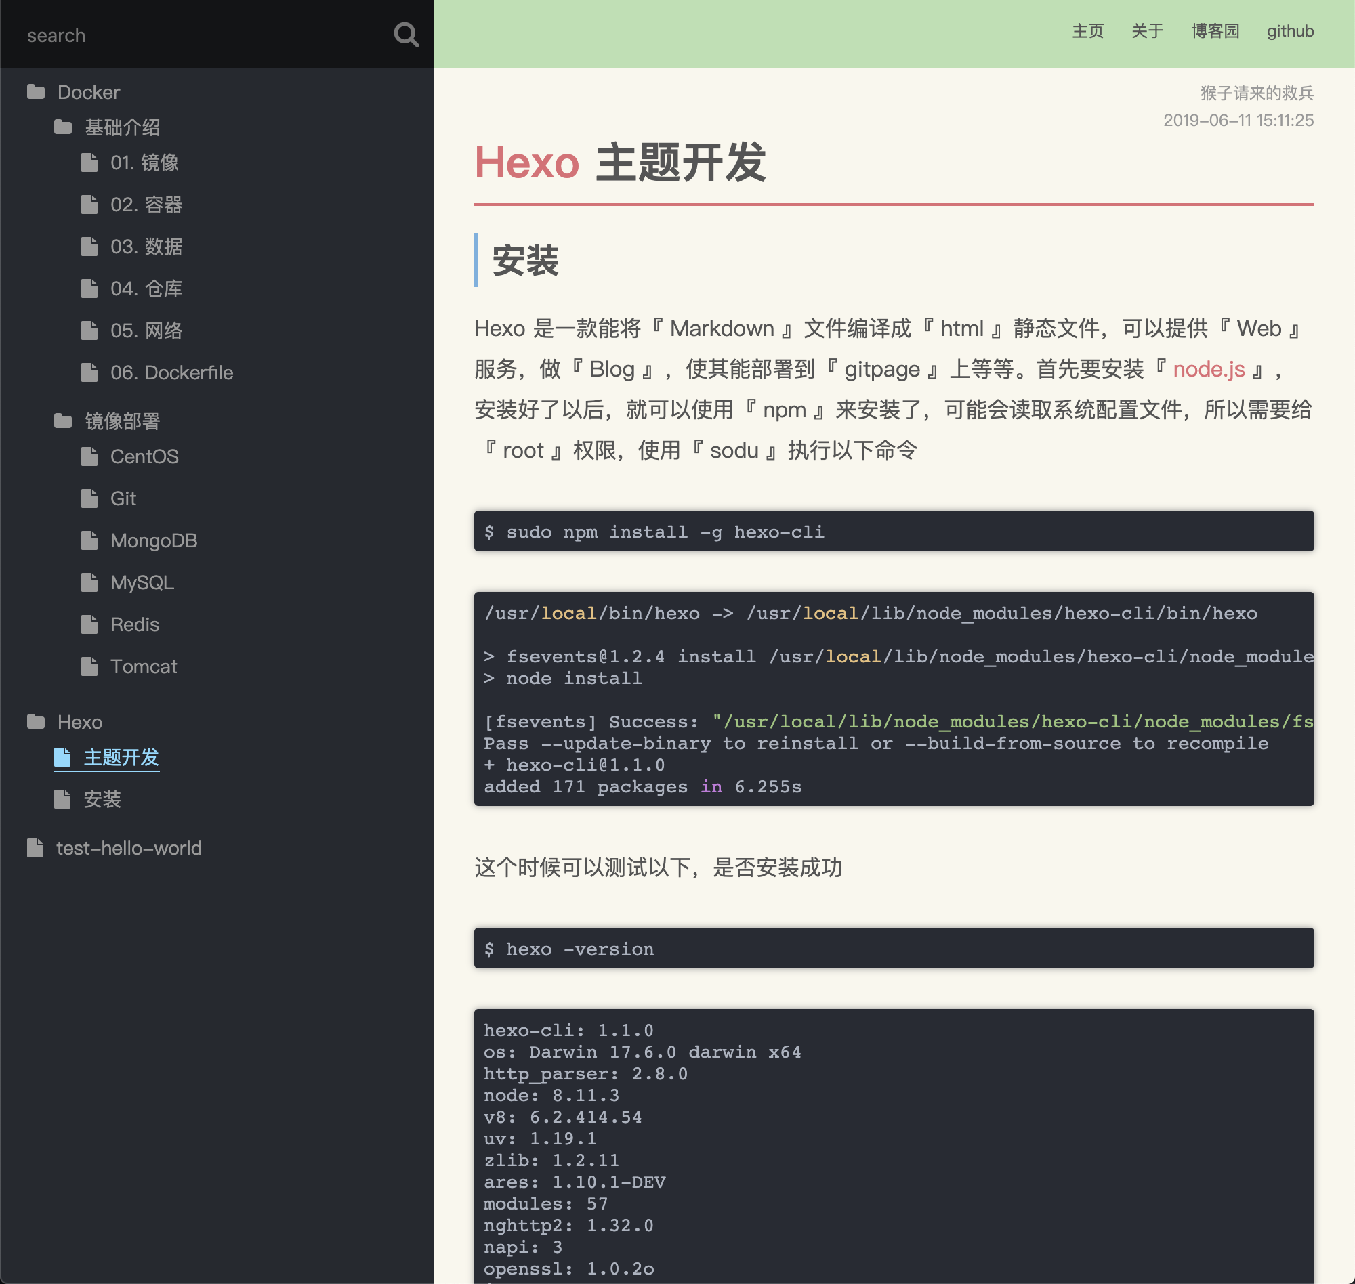The width and height of the screenshot is (1355, 1284).
Task: Open the 06. Dockerfile article
Action: 171,372
